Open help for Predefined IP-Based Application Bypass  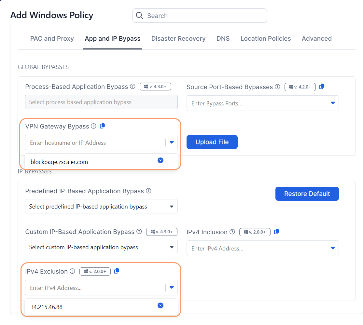(149, 191)
